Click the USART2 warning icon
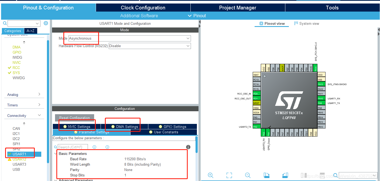This screenshot has height=181, width=380. [x=10, y=159]
